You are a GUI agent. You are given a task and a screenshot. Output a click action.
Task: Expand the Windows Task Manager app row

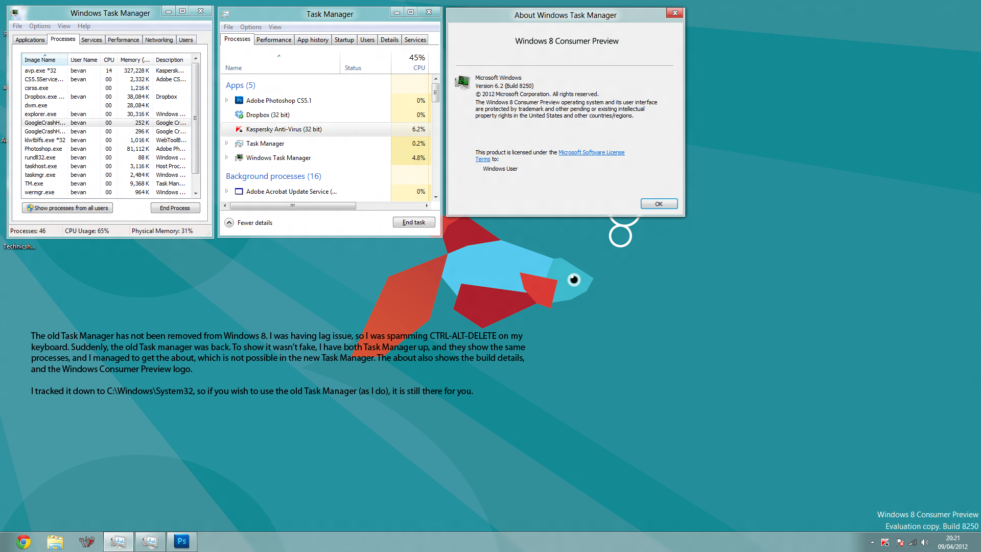click(227, 157)
